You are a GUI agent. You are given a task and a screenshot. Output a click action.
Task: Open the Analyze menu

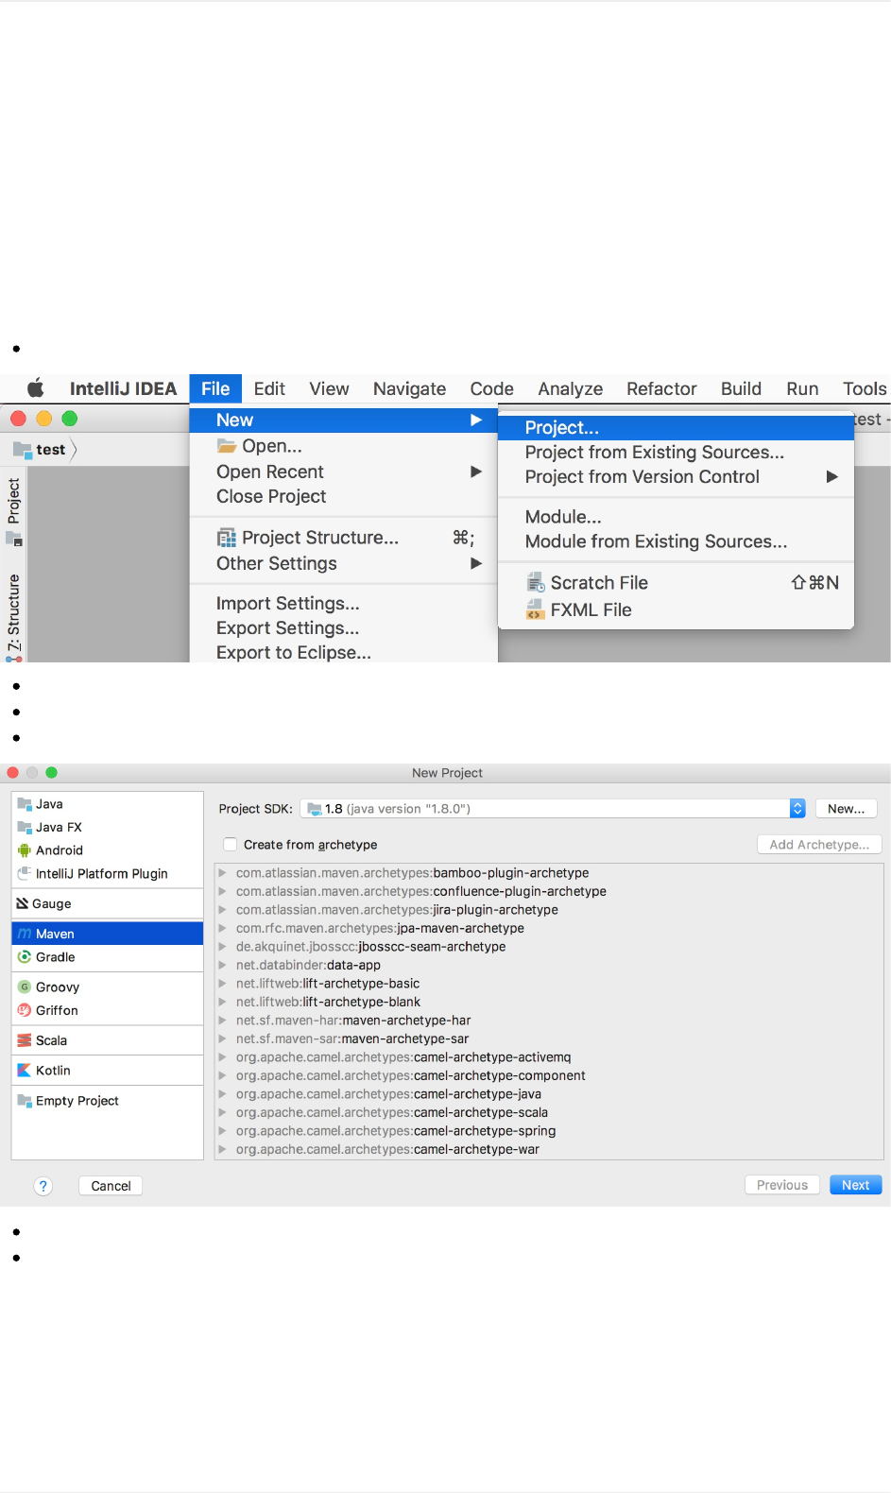click(570, 388)
